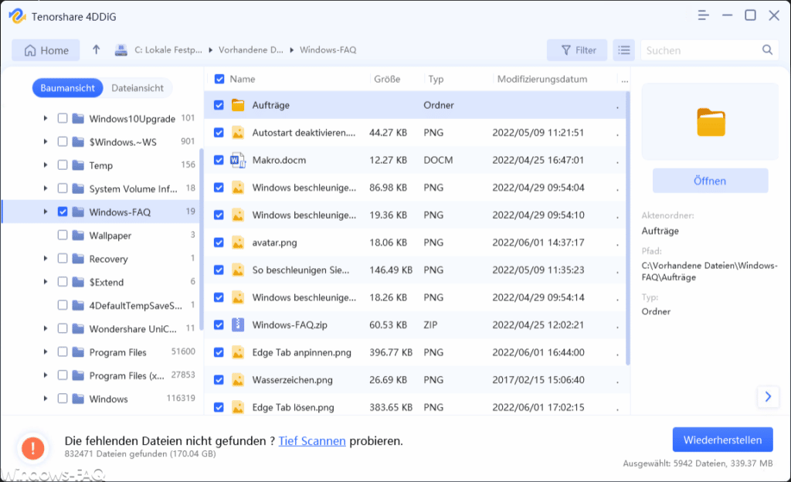Expand the Recovery tree node
The image size is (791, 482).
[46, 258]
